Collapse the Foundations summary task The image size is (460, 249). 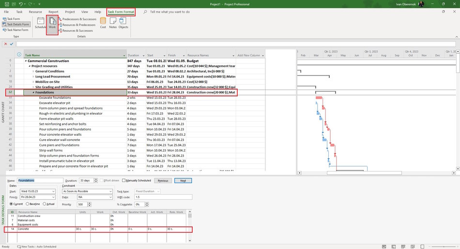[33, 92]
